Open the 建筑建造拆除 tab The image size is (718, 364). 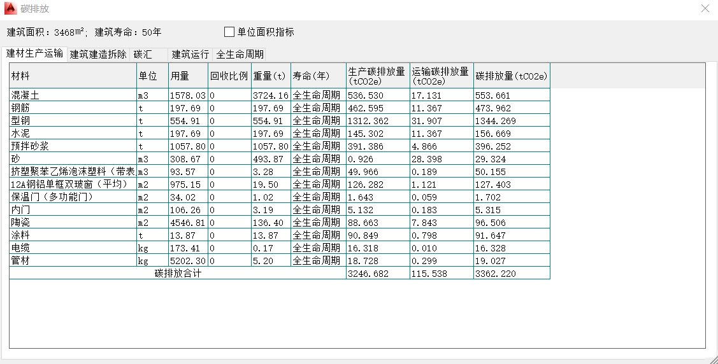point(98,54)
